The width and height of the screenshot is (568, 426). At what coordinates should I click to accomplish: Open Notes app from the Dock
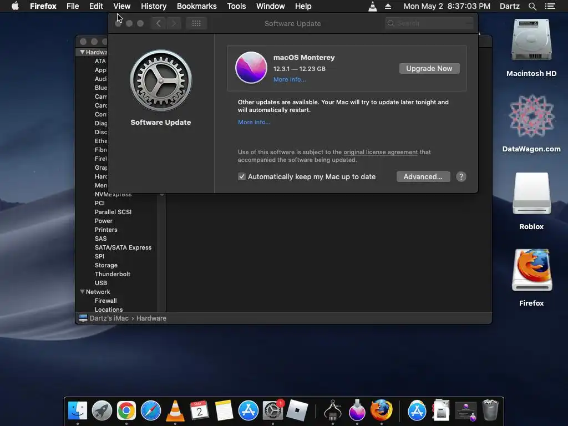pyautogui.click(x=224, y=410)
